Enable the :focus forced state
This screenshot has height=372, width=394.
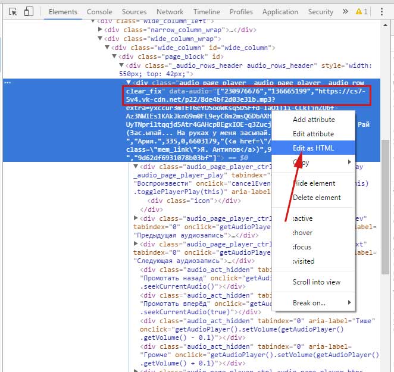[x=302, y=247]
